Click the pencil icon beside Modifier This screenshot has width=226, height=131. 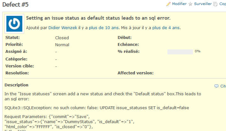169,4
